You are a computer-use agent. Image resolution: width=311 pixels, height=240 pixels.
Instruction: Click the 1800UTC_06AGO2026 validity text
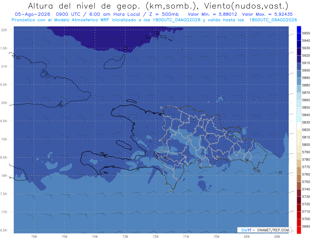(x=273, y=20)
